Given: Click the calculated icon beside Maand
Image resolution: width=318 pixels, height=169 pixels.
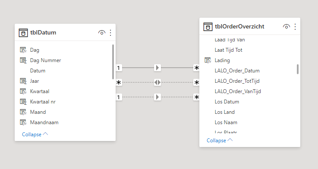Looking at the screenshot, I should [x=23, y=112].
